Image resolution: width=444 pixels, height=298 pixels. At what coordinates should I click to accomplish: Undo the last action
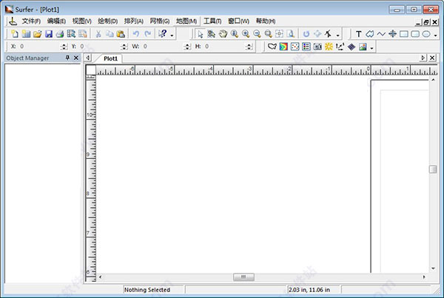pos(136,34)
